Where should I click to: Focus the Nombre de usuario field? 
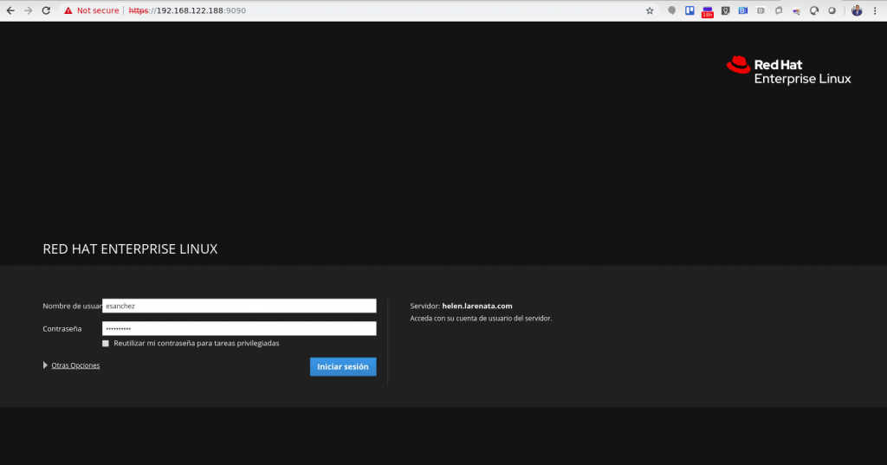[x=239, y=306]
